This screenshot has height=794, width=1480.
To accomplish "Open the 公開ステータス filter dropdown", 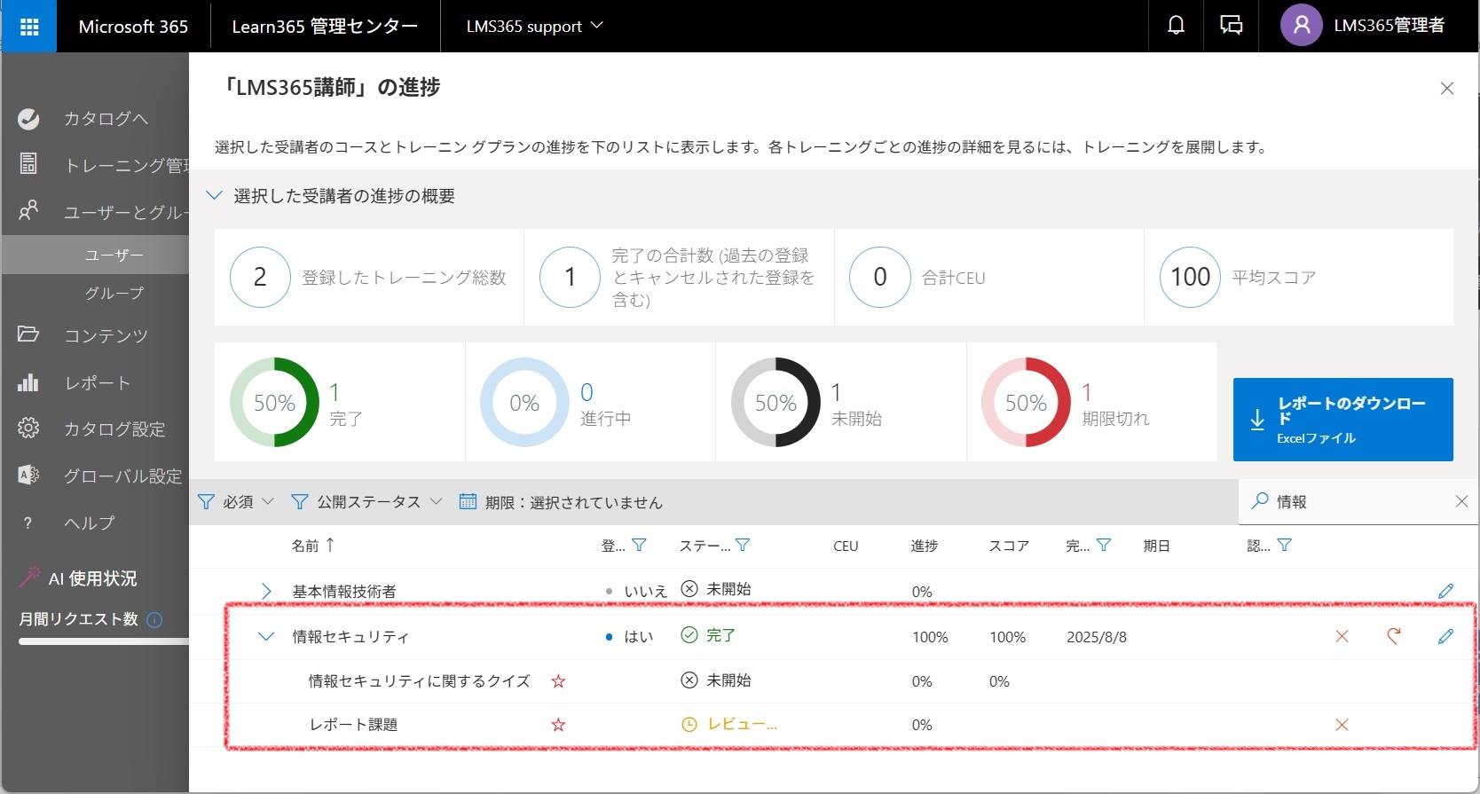I will (x=366, y=502).
